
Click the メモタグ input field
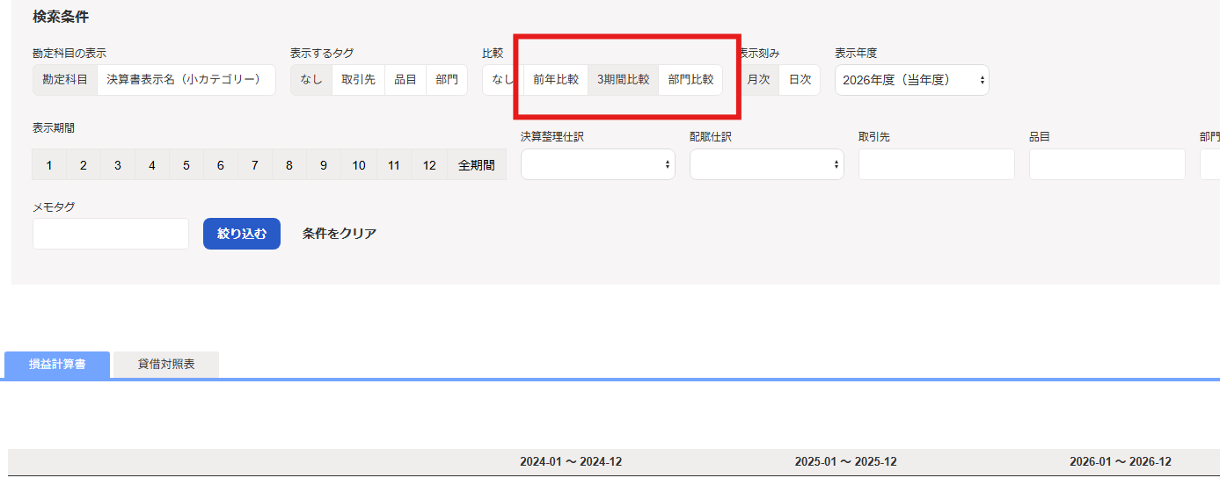coord(111,234)
